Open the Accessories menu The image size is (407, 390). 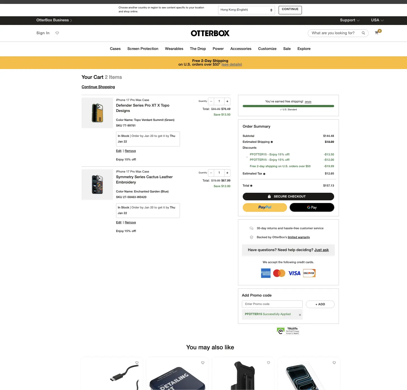tap(241, 49)
